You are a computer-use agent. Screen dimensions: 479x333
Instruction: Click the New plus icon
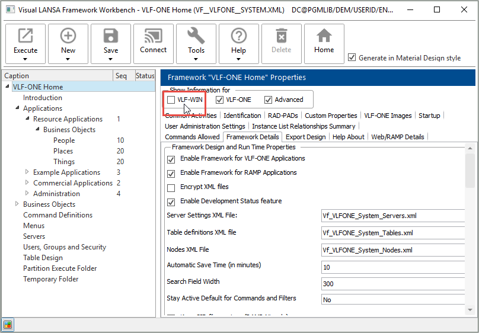68,37
